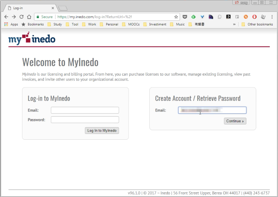The height and width of the screenshot is (197, 278).
Task: Open the Investiment bookmark folder
Action: [x=155, y=24]
